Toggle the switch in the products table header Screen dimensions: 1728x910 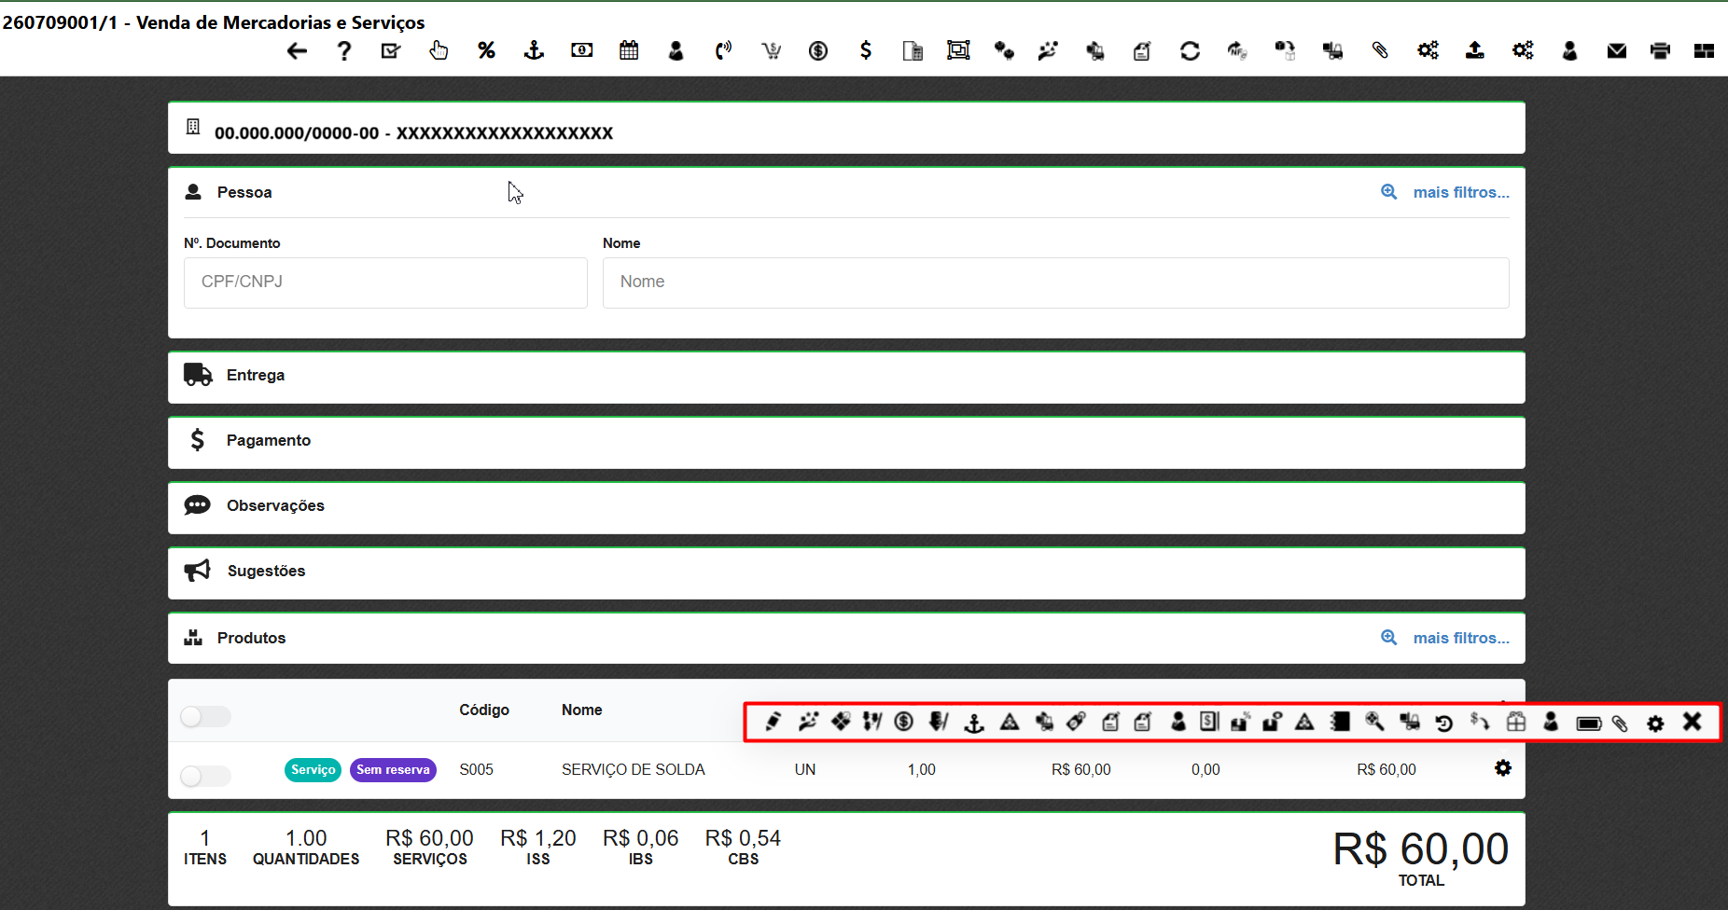[205, 716]
